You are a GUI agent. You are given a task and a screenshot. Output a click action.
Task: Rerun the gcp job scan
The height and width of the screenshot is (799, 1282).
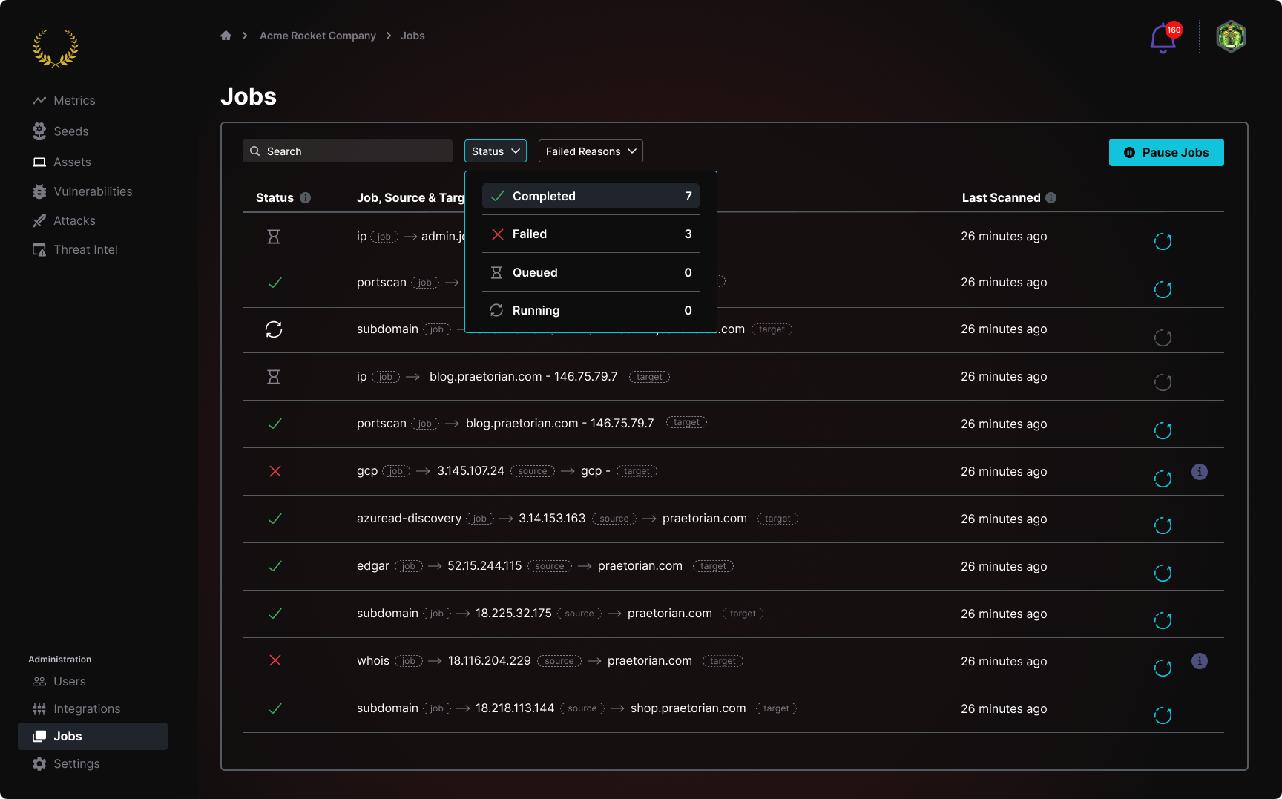(1163, 479)
